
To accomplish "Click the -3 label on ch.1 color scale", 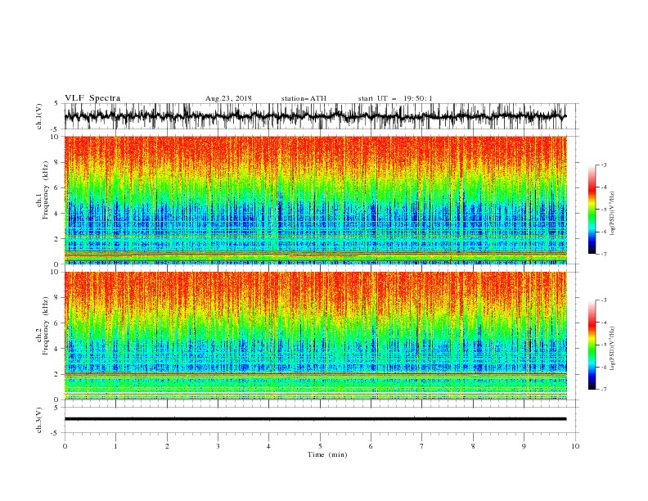I will point(603,165).
